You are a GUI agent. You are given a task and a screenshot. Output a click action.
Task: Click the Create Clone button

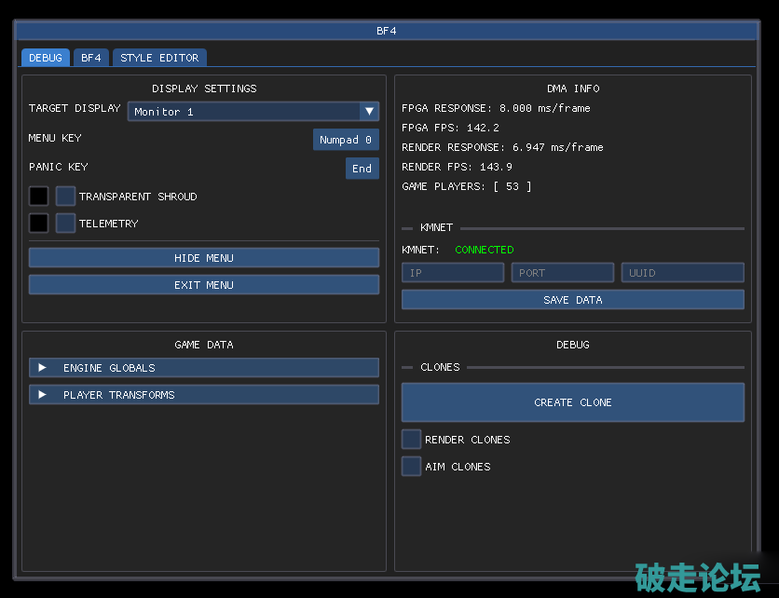(572, 402)
